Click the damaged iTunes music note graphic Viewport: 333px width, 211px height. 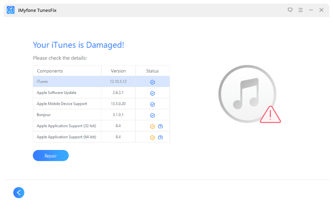pos(247,94)
